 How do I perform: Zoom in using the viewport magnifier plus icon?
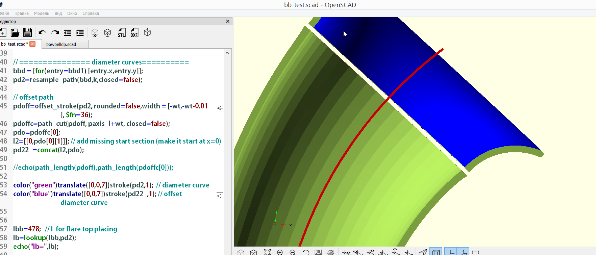click(x=280, y=252)
